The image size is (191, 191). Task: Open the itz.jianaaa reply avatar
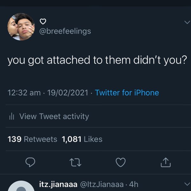click(x=21, y=187)
